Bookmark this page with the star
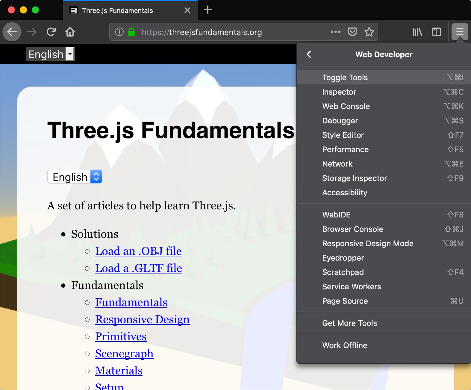471x390 pixels. 369,32
